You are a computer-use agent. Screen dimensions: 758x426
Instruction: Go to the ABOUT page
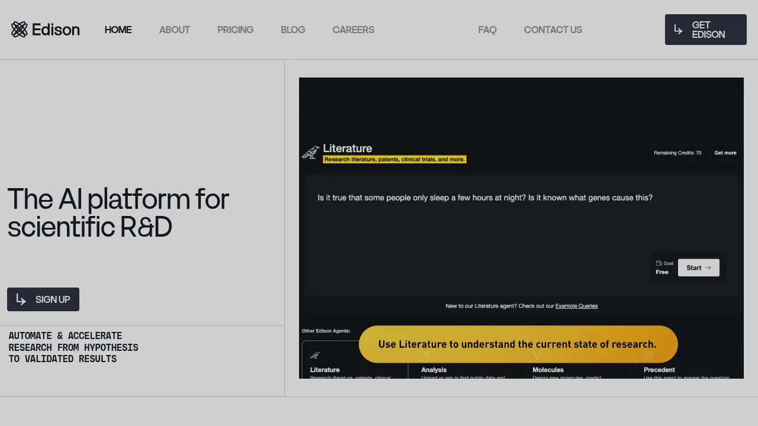(x=175, y=30)
